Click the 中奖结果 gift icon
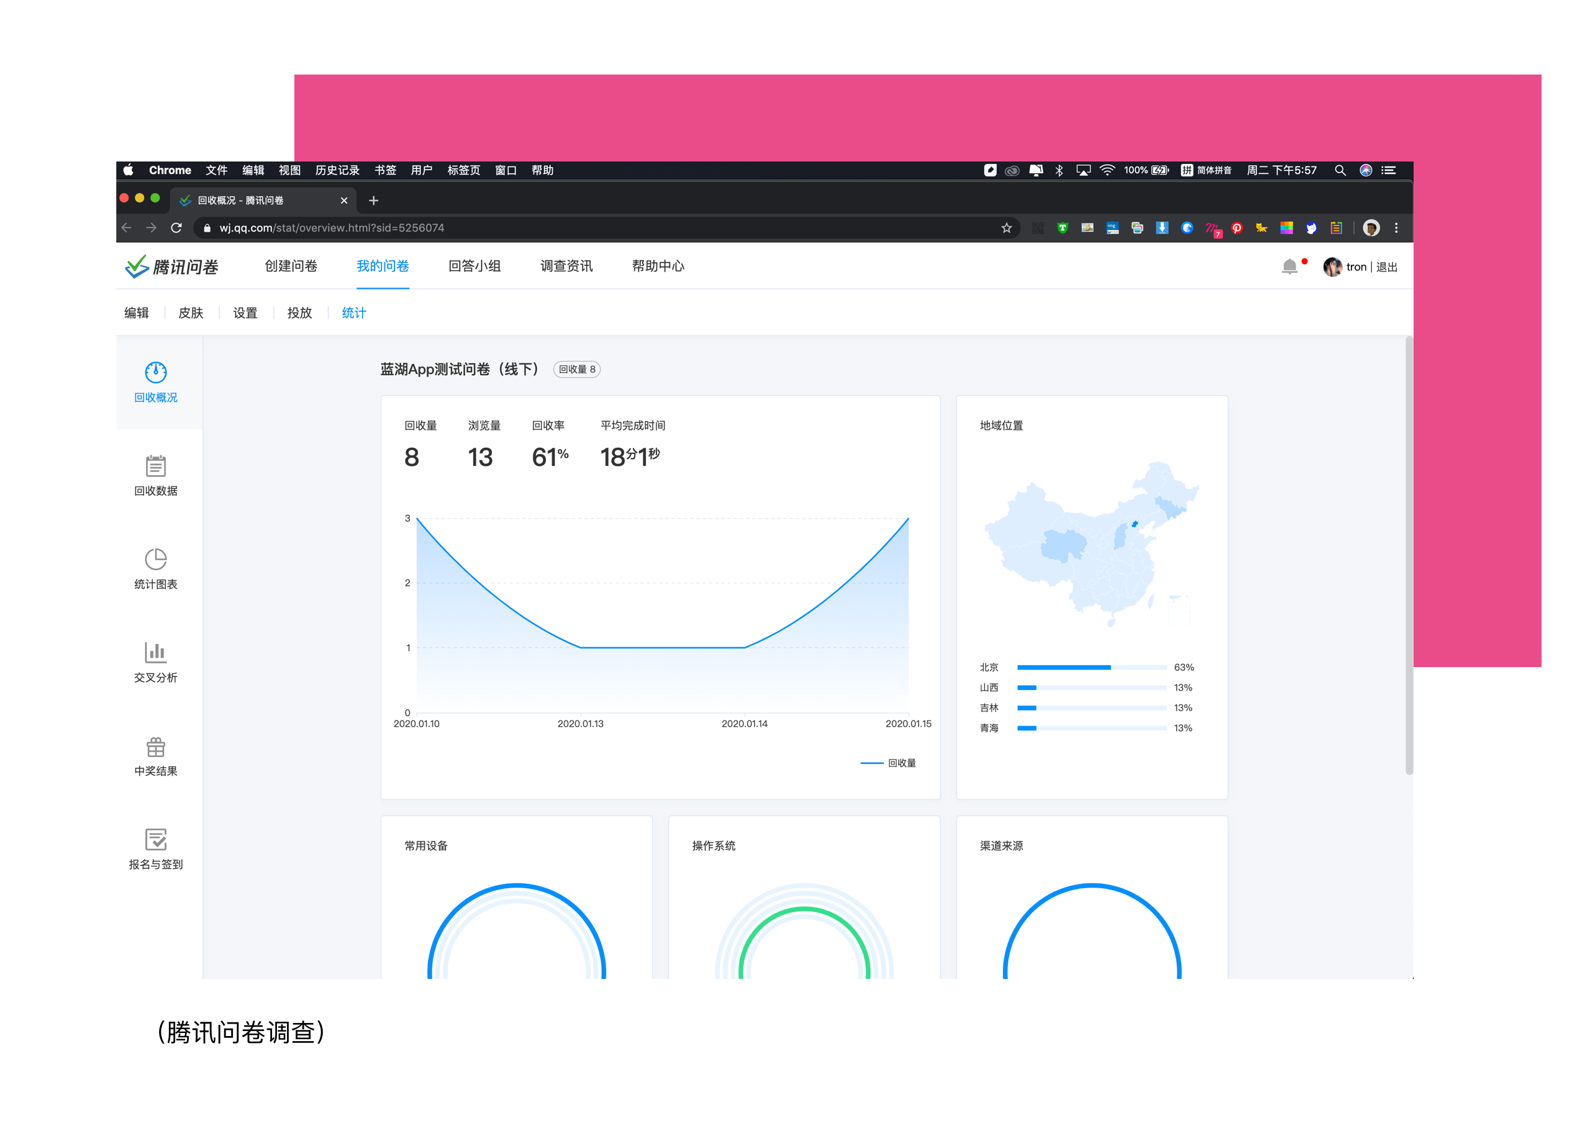1590x1128 pixels. coord(155,747)
